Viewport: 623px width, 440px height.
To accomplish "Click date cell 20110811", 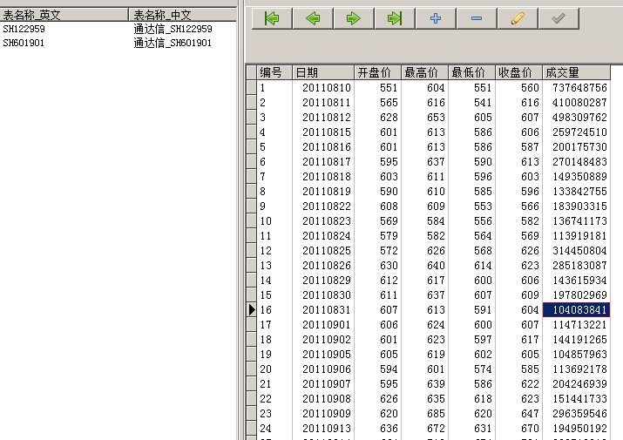I will tap(323, 102).
